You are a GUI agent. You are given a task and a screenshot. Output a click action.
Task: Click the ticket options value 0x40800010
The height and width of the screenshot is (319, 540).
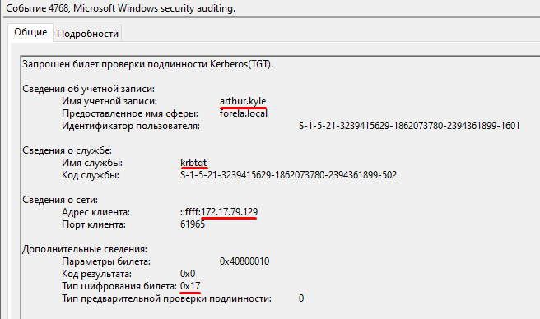coord(244,261)
